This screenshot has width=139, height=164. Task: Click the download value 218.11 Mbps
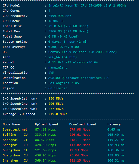[x=80, y=140]
